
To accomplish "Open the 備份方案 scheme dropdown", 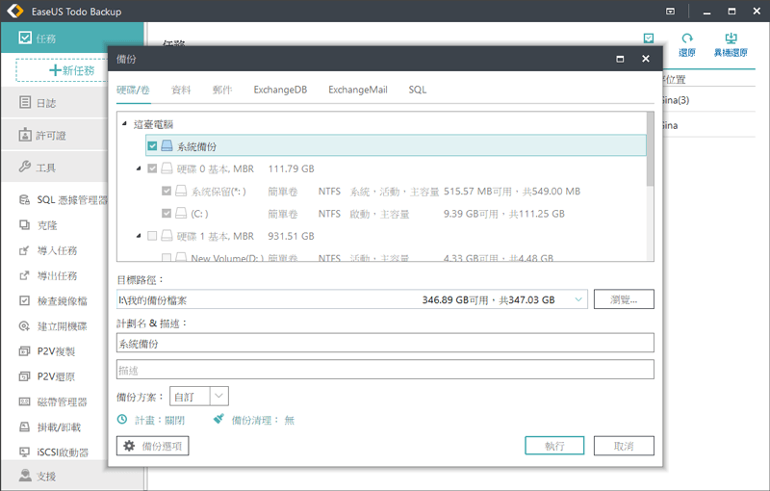I will [x=218, y=396].
